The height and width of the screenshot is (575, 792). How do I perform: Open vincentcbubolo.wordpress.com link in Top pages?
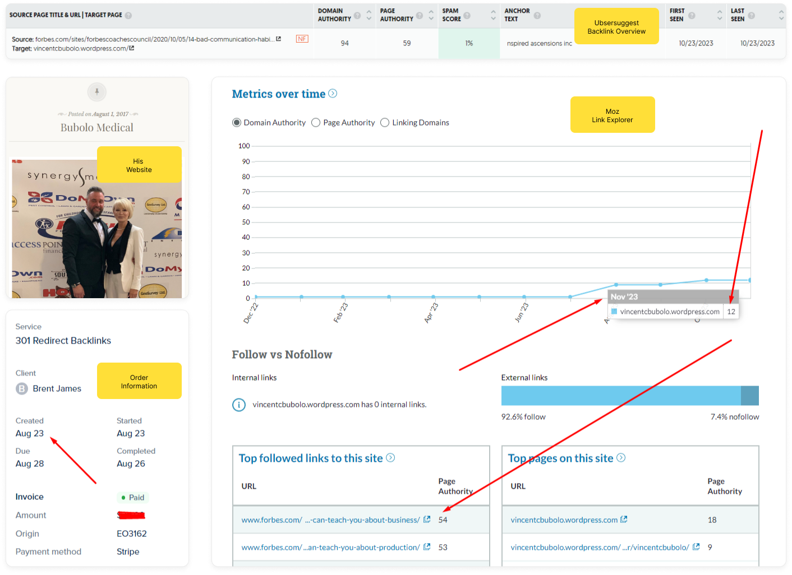click(x=564, y=520)
